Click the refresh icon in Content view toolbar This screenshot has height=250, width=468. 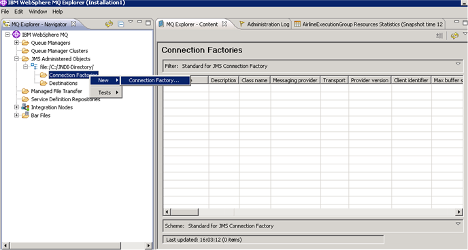454,36
